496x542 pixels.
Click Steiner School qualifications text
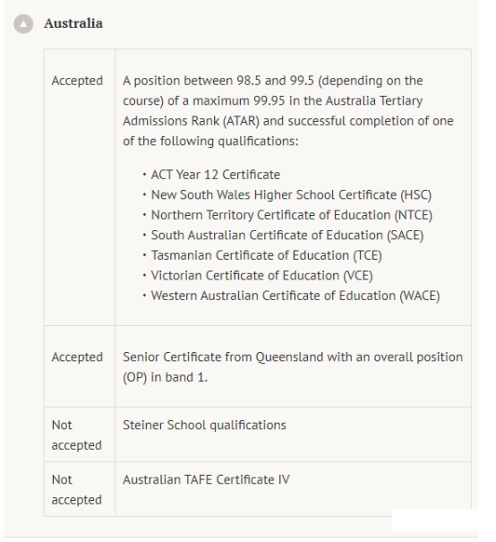coord(204,426)
